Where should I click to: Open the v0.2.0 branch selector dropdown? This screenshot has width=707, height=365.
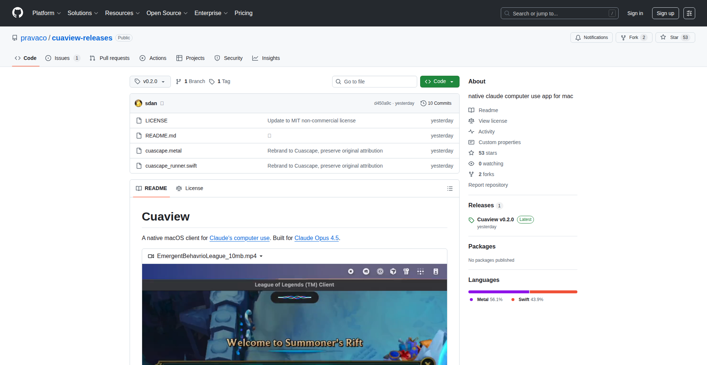pyautogui.click(x=150, y=82)
